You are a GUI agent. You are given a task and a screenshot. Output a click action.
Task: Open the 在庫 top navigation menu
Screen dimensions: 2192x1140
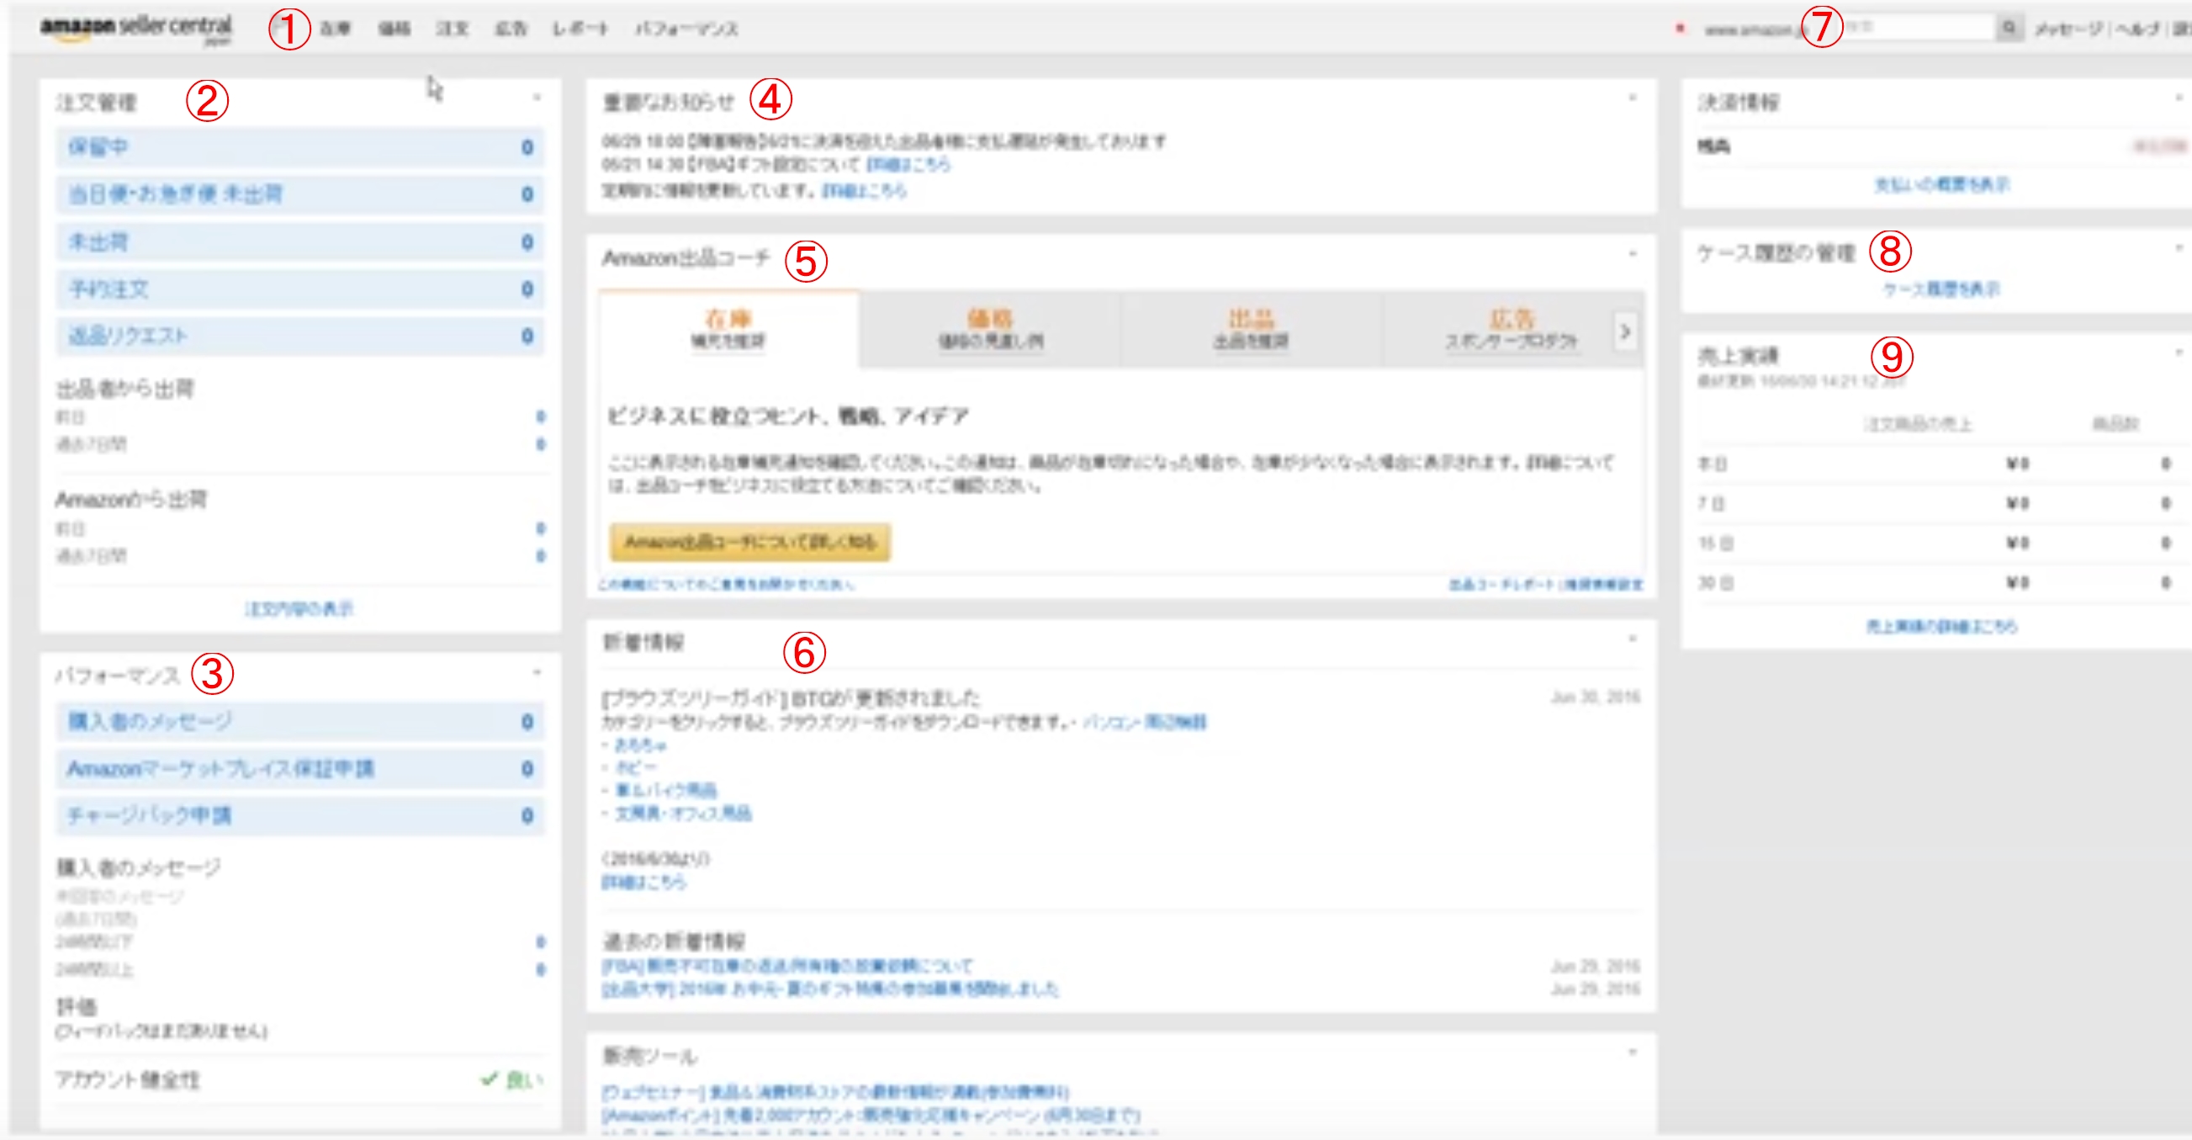point(336,29)
